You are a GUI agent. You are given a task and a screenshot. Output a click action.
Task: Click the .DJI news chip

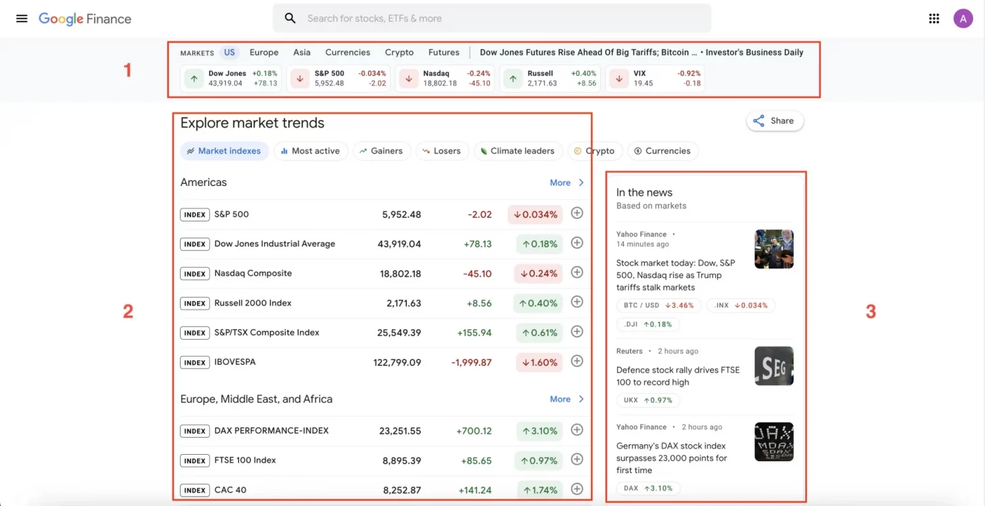(x=648, y=324)
